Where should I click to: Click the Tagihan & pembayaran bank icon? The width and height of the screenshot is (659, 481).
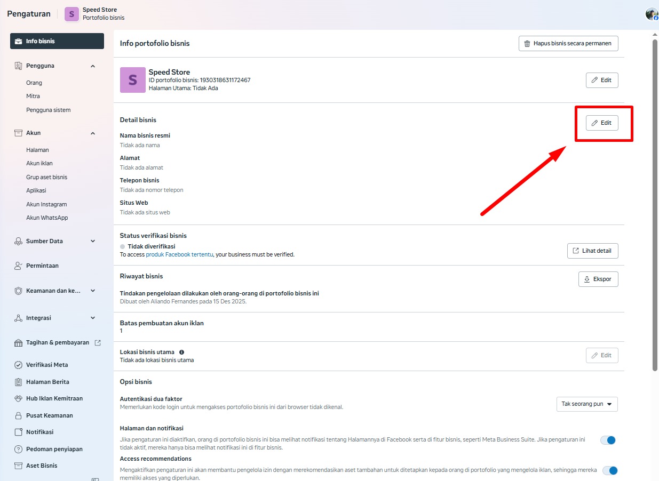pyautogui.click(x=18, y=343)
